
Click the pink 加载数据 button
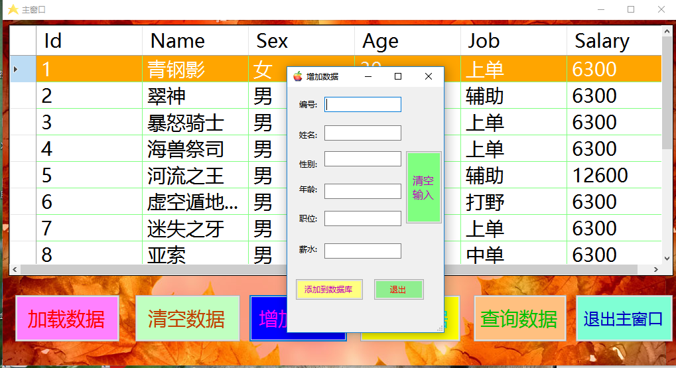click(x=67, y=319)
